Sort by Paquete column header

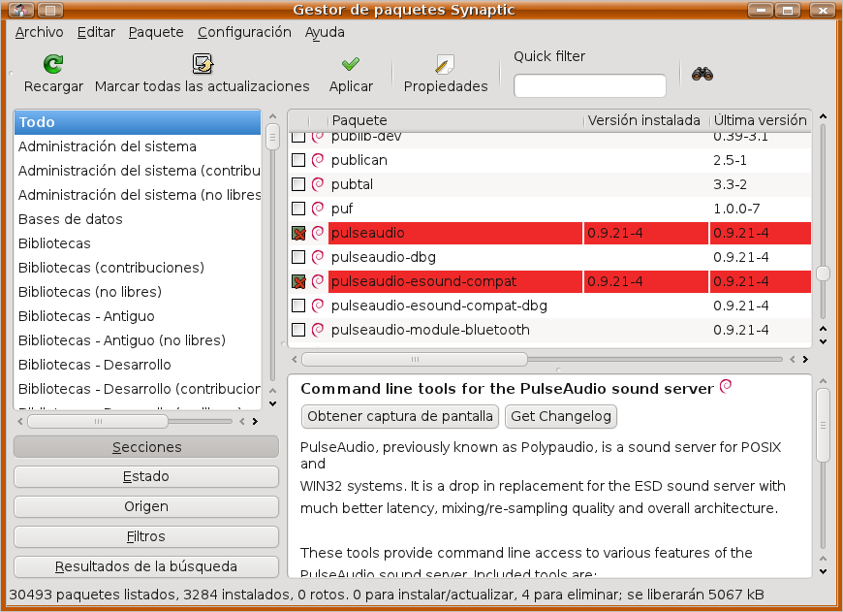click(455, 120)
